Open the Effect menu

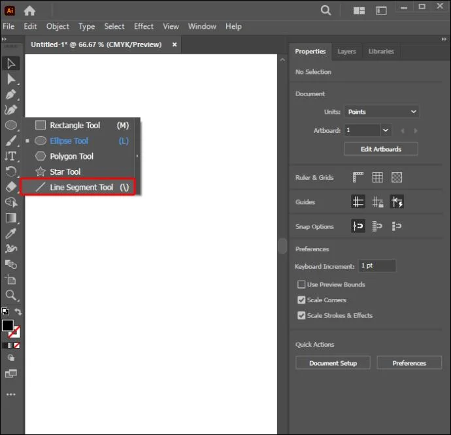click(144, 26)
